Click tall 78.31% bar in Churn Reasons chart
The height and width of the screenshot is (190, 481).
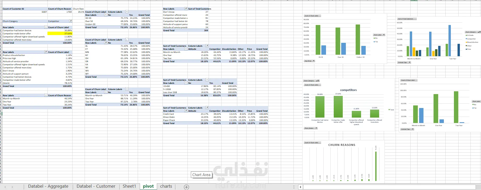(376, 166)
